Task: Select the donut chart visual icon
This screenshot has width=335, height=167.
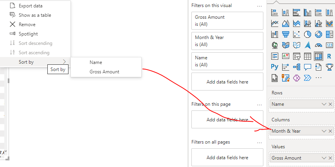Action: tap(318, 34)
